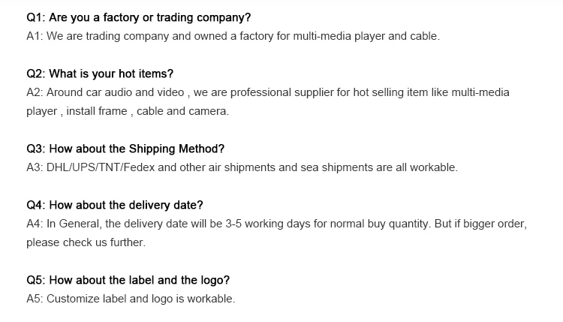Viewport: 563px width, 322px height.
Task: Click the Q5 label and logo question
Action: [x=128, y=280]
